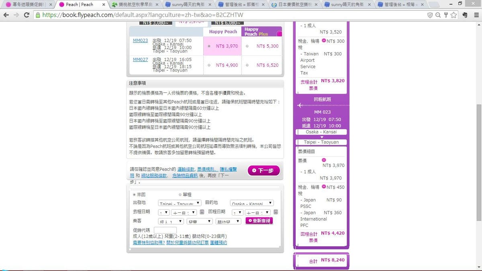482x271 pixels.
Task: Open the departure date calendar icon
Action: click(x=202, y=212)
